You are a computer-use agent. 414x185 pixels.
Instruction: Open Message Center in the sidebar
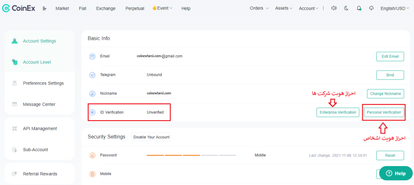[x=40, y=104]
